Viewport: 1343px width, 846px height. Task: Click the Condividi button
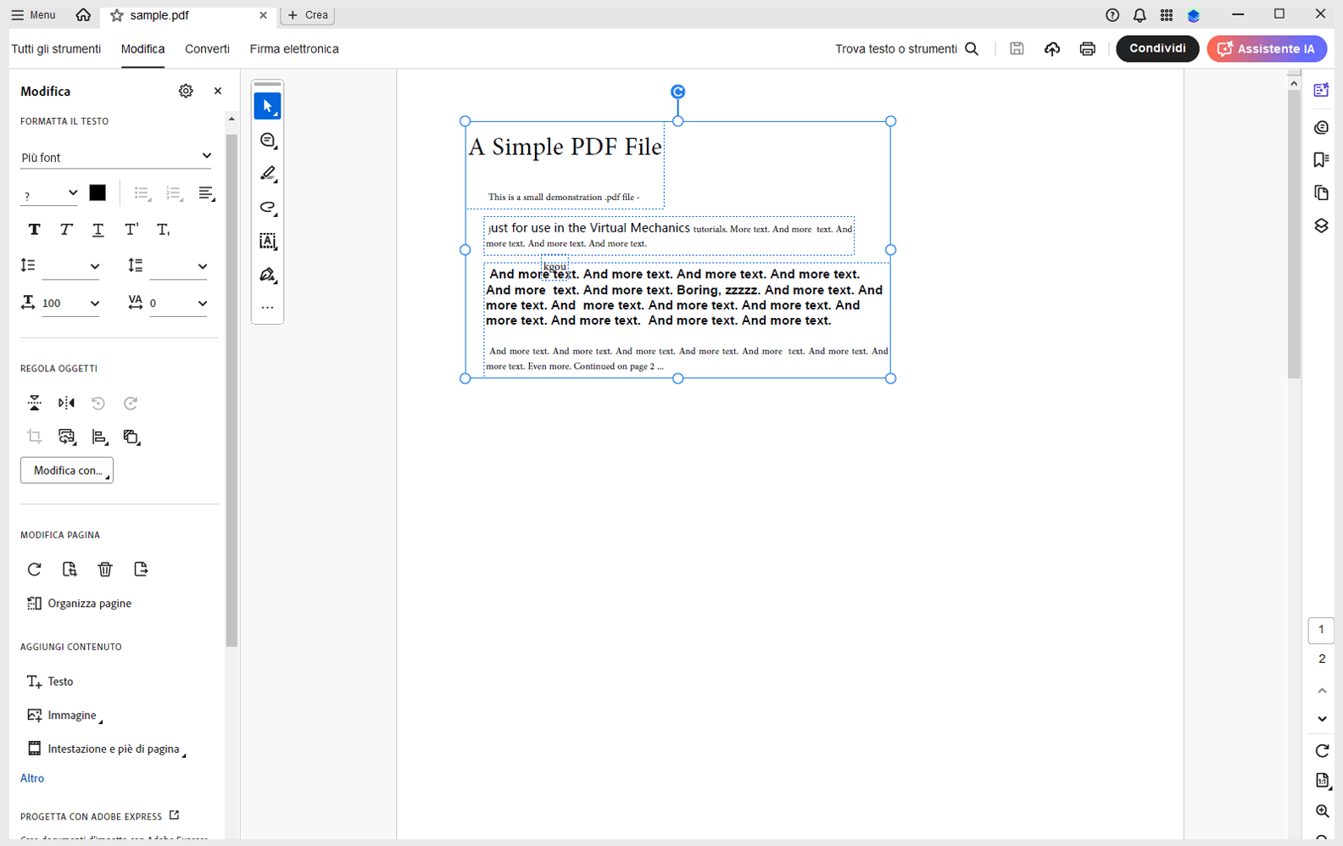(x=1157, y=48)
